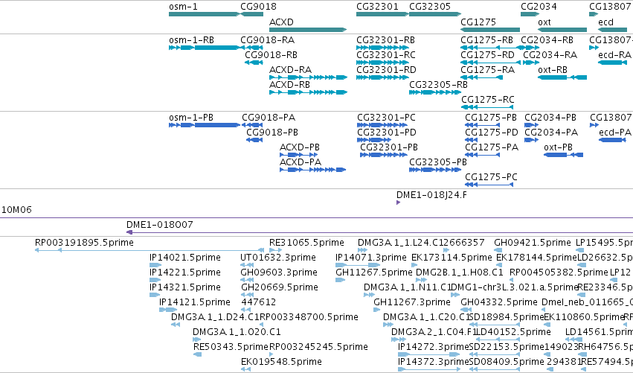Select EST LD40152.5prime

[x=498, y=339]
